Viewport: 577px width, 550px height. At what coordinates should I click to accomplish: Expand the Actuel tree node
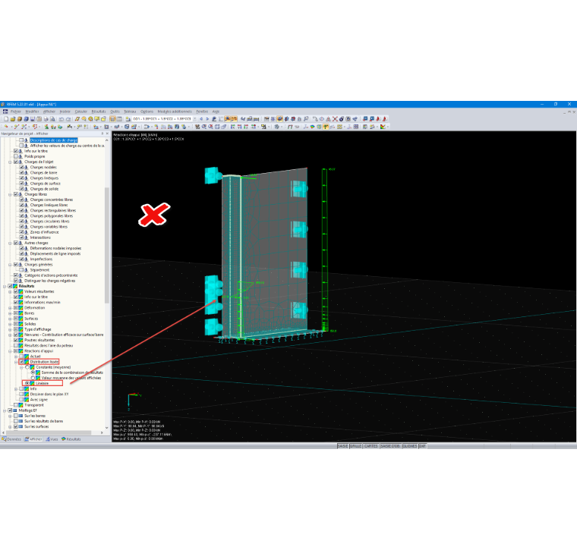(x=16, y=357)
